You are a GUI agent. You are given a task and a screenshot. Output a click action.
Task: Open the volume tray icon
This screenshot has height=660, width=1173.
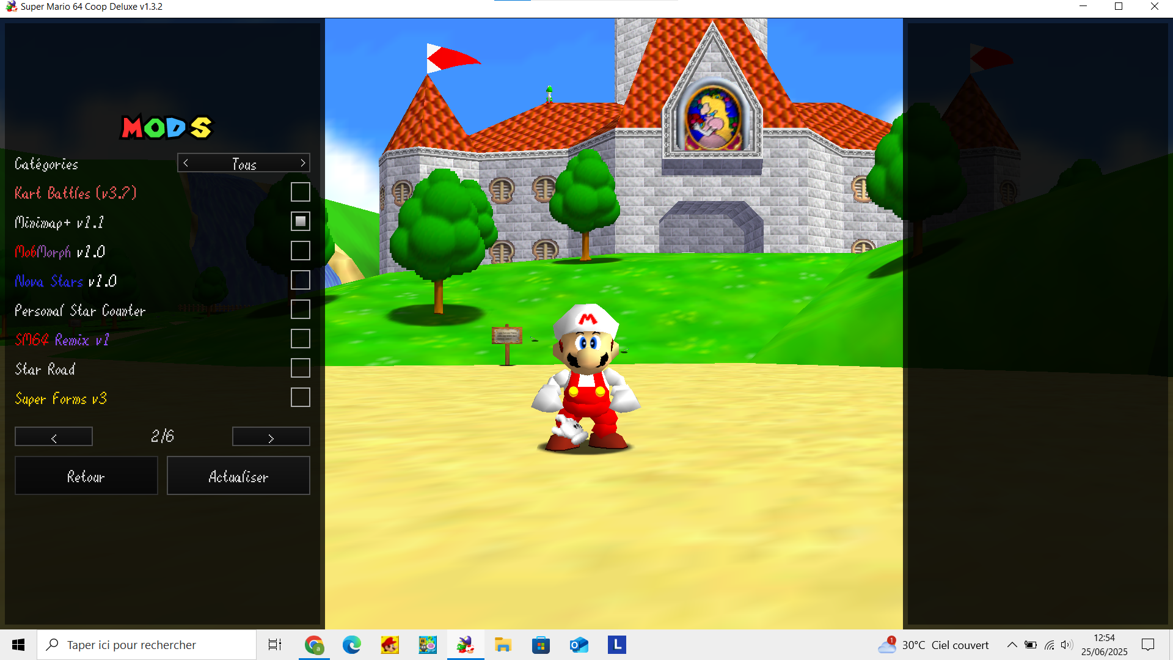coord(1067,645)
